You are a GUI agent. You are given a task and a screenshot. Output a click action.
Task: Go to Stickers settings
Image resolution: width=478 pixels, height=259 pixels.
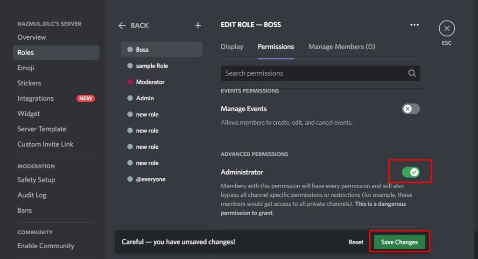coord(29,83)
